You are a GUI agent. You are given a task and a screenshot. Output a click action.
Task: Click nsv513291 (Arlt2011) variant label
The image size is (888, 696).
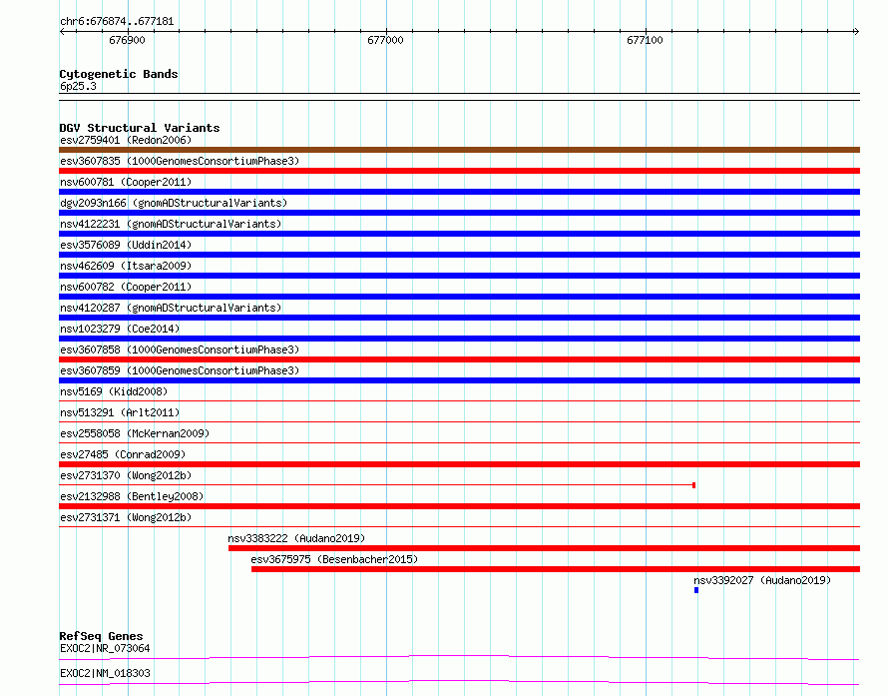pyautogui.click(x=120, y=412)
